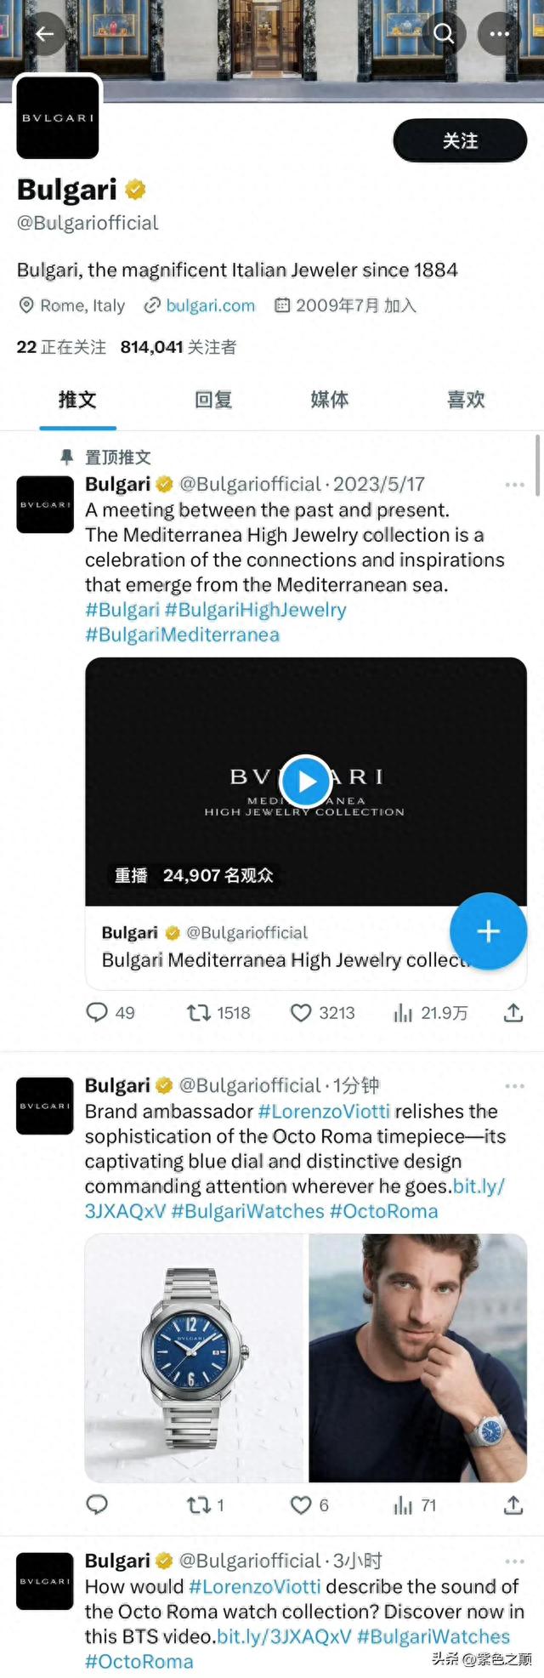Share the pinned Mediterranea tweet

[513, 1012]
